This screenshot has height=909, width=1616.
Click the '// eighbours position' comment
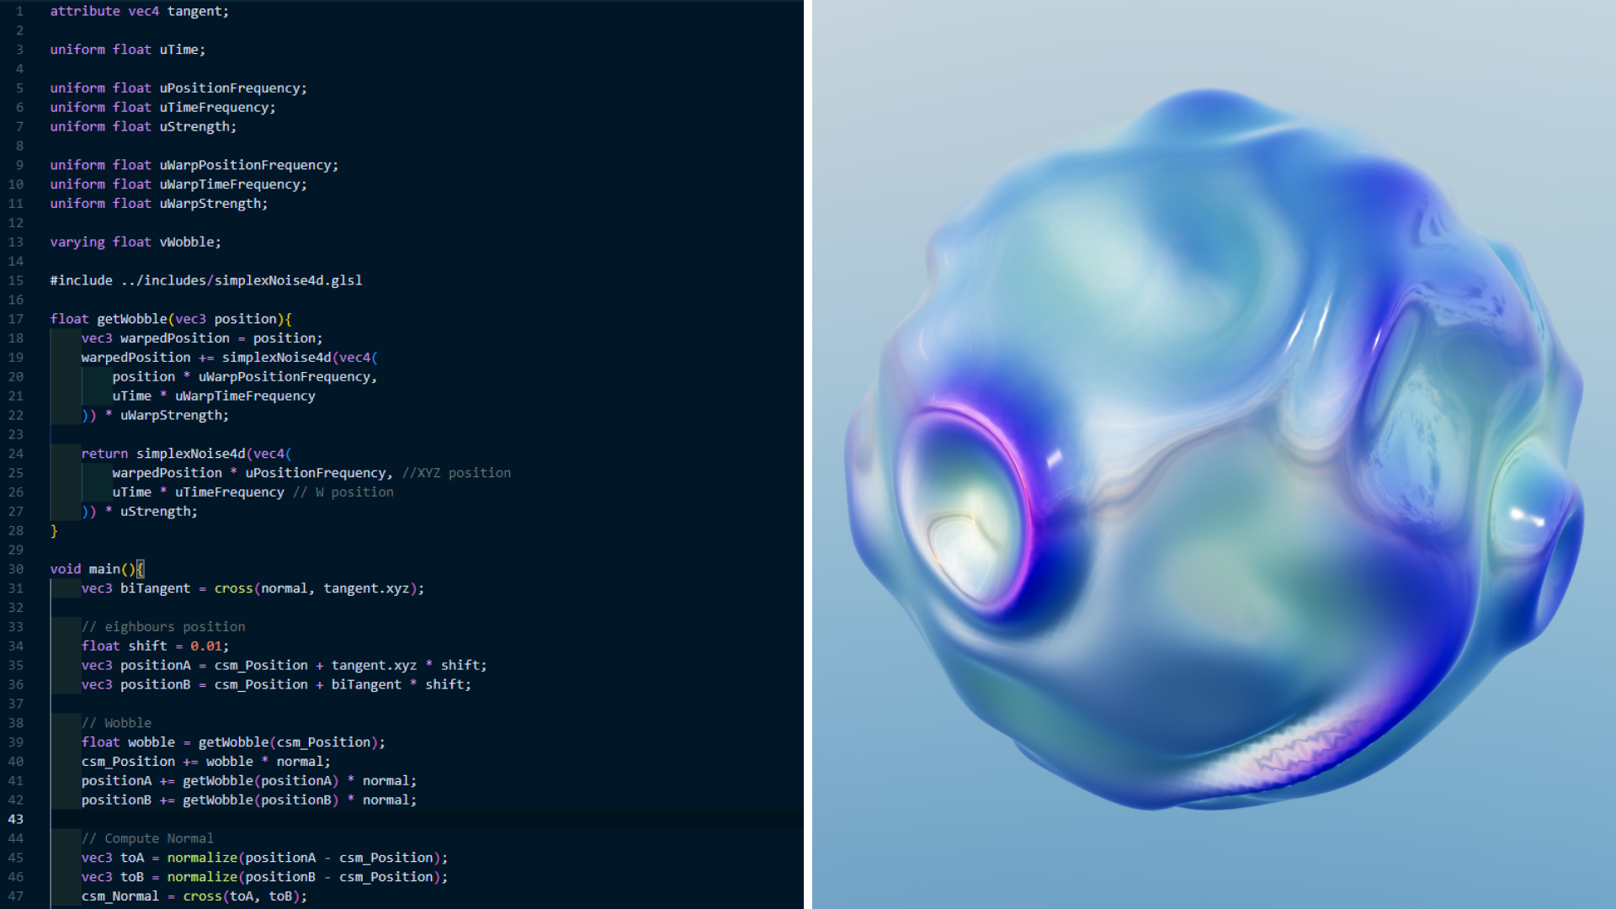pyautogui.click(x=163, y=627)
